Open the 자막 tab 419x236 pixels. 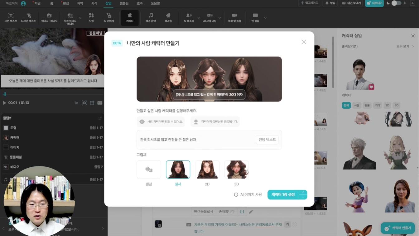80,3
